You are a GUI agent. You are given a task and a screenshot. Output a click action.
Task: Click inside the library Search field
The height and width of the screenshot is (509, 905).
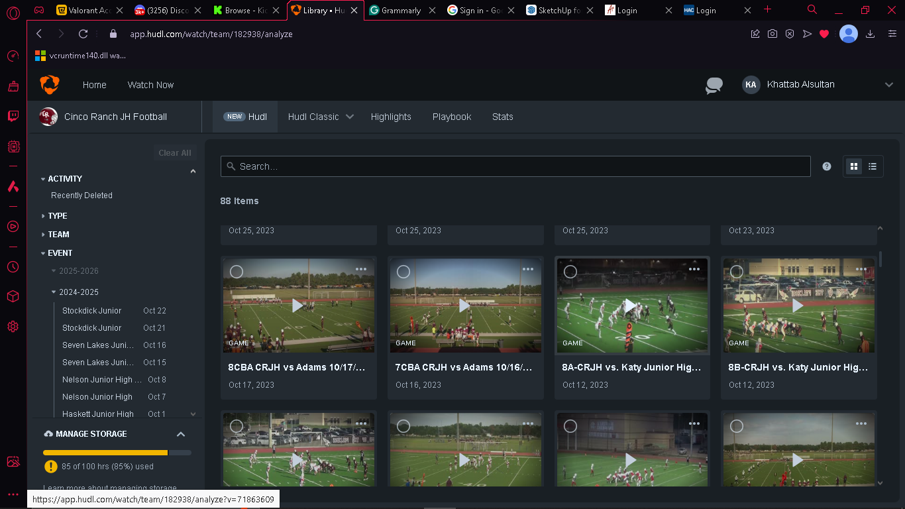pyautogui.click(x=515, y=166)
